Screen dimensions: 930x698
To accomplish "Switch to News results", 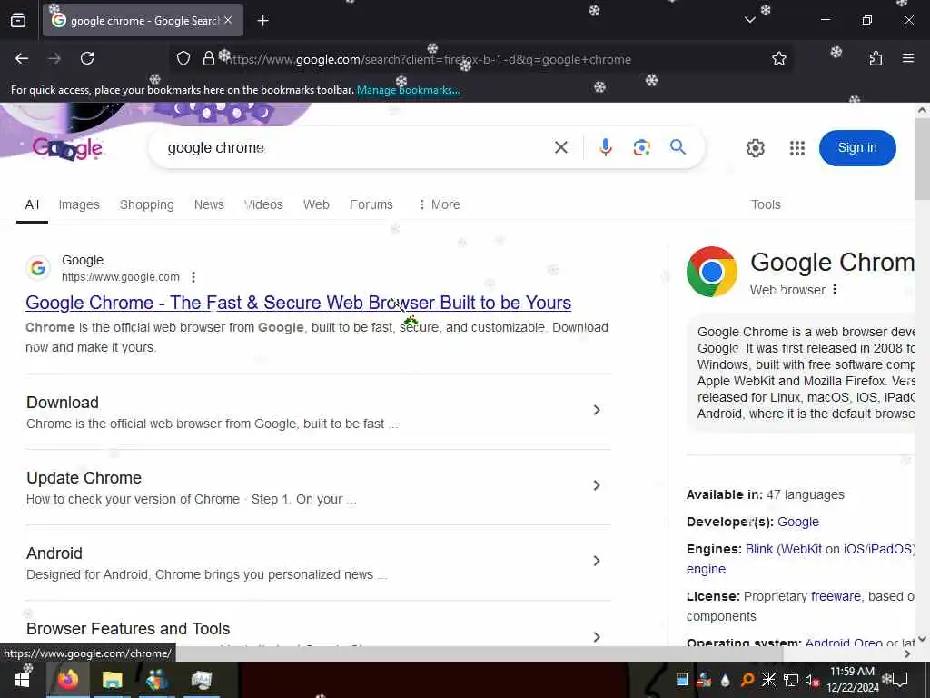I will pyautogui.click(x=209, y=204).
